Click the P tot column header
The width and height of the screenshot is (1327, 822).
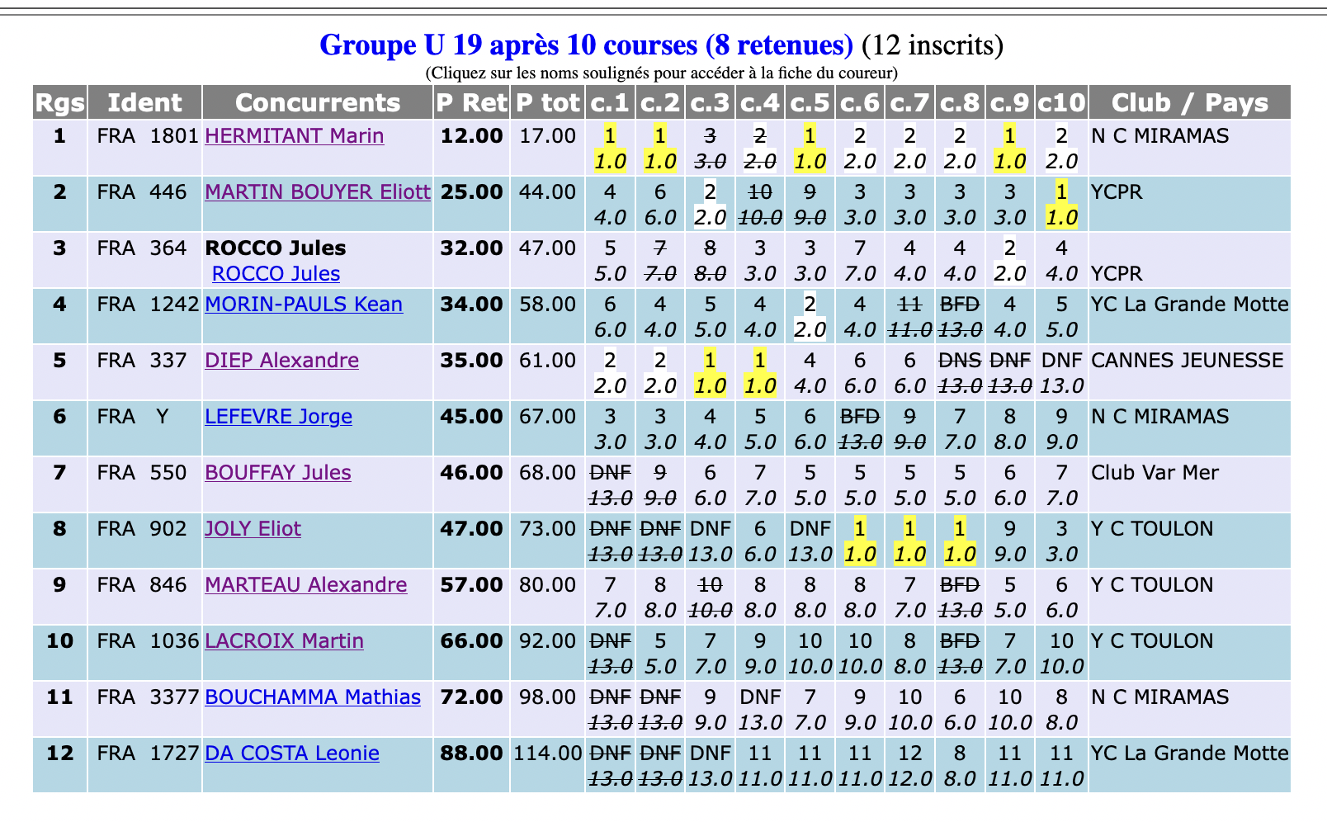tap(547, 102)
